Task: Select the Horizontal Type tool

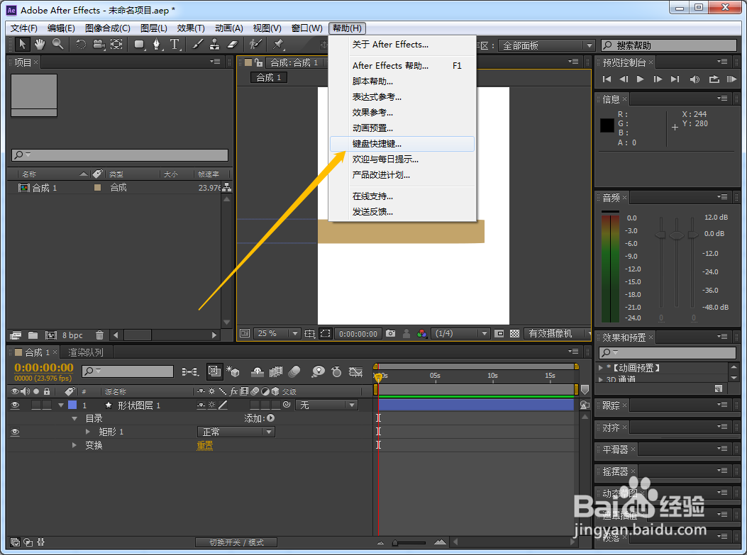Action: point(175,45)
